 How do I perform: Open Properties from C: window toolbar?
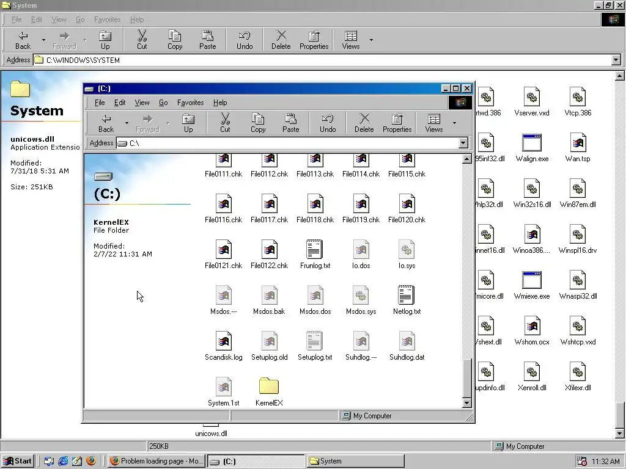pos(397,123)
